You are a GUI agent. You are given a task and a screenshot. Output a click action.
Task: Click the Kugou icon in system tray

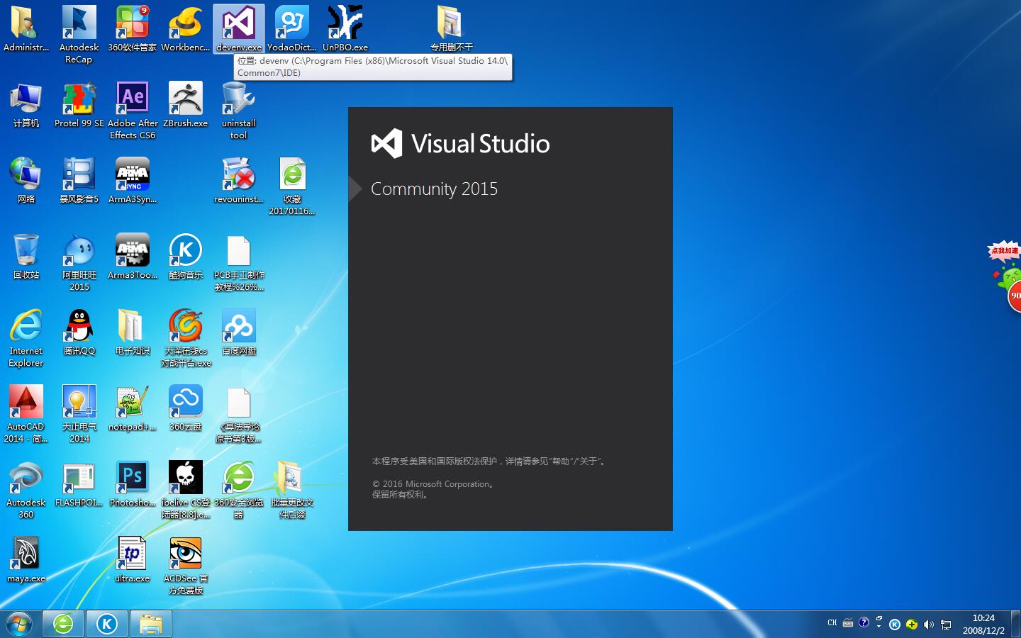895,625
